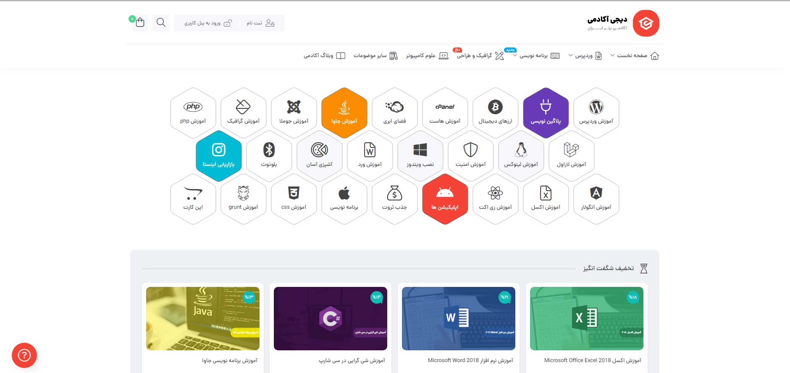Image resolution: width=790 pixels, height=373 pixels.
Task: Open the آموزش آنگولار Angular hexagon
Action: 596,199
